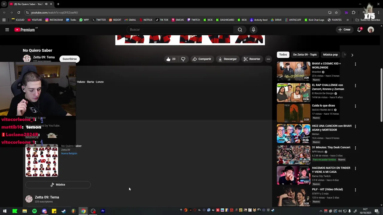Open Steam from the taskbar

click(64, 211)
